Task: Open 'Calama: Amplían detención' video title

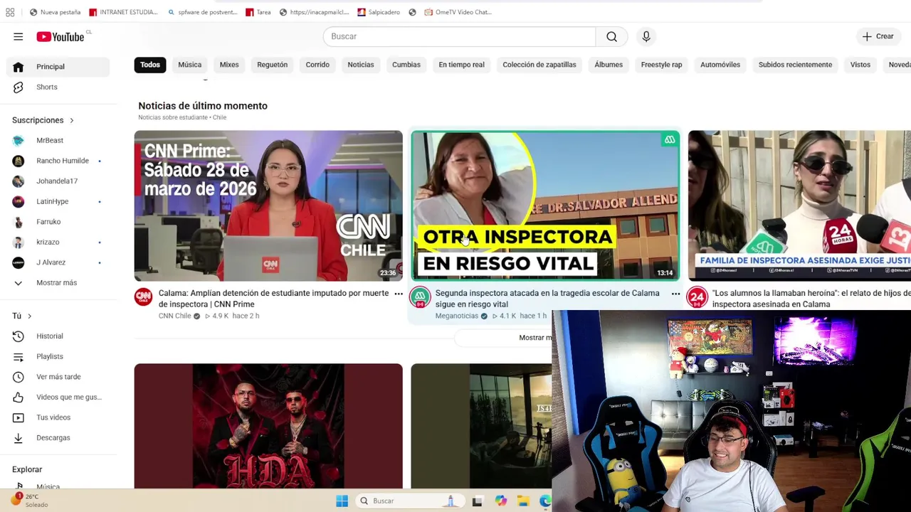Action: click(x=274, y=299)
